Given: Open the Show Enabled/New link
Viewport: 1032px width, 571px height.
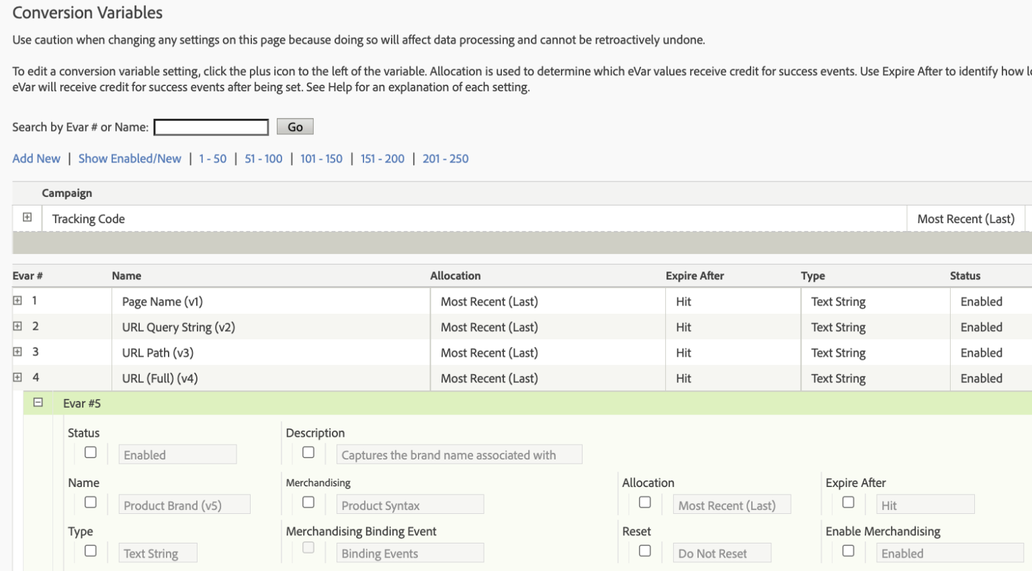Looking at the screenshot, I should click(130, 159).
